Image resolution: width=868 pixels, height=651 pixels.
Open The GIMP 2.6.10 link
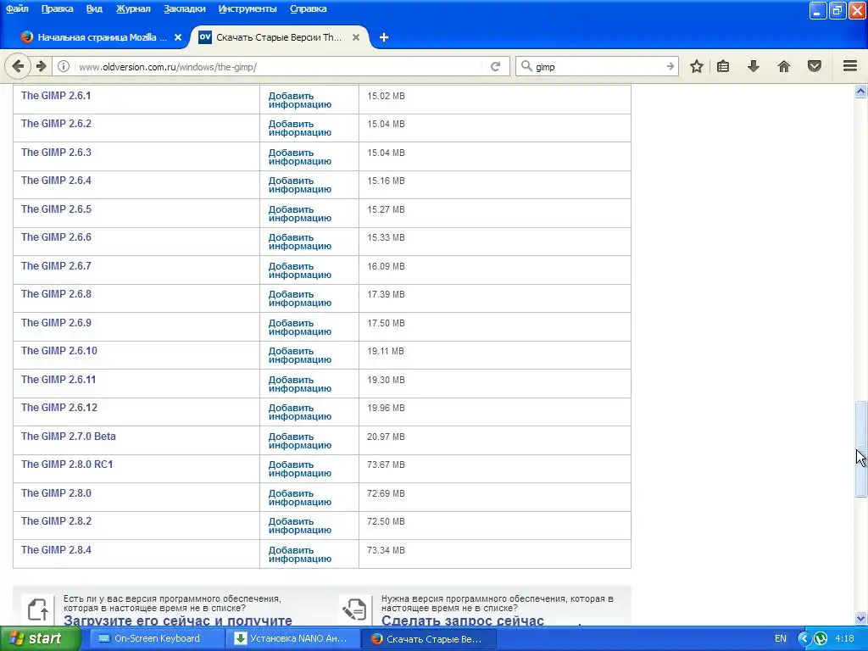(x=59, y=351)
